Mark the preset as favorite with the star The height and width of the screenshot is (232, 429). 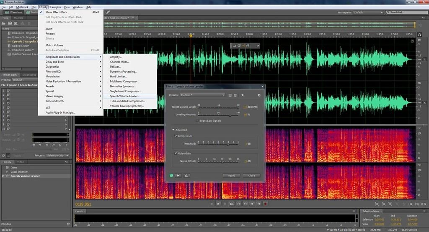coord(243,95)
